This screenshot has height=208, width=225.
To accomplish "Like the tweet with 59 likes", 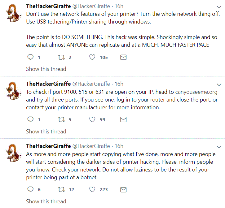I will tap(92, 119).
